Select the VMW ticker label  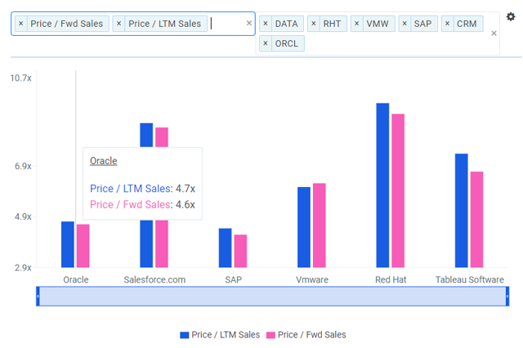pyautogui.click(x=378, y=24)
